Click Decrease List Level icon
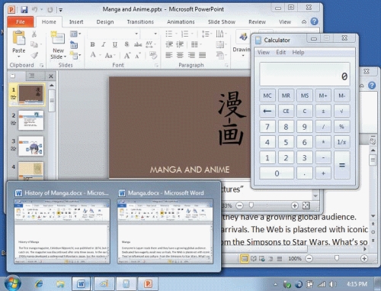The width and height of the screenshot is (381, 291). point(169,44)
